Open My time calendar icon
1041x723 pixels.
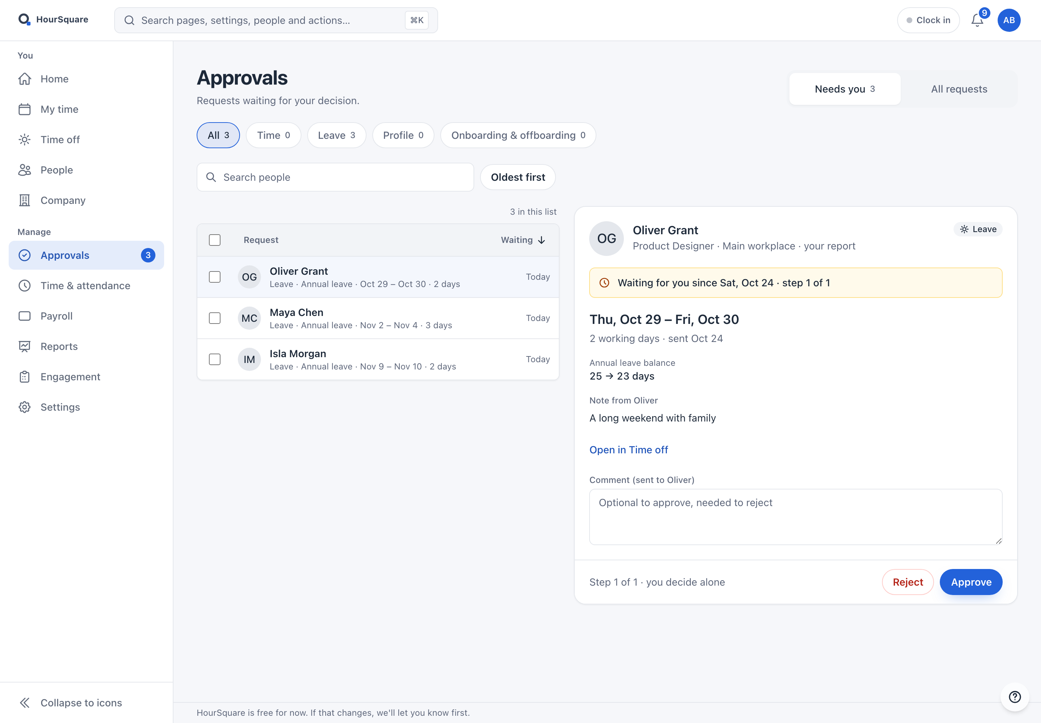[25, 109]
